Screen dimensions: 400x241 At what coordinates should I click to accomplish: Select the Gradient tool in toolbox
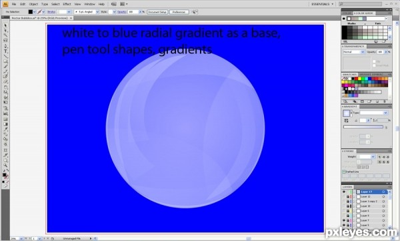coord(5,124)
